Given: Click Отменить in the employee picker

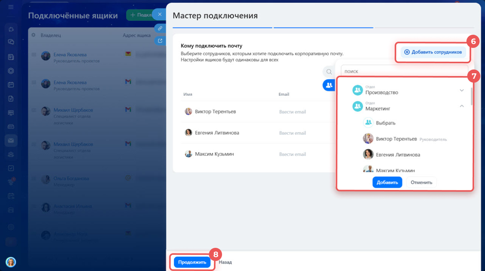Looking at the screenshot, I should (421, 182).
